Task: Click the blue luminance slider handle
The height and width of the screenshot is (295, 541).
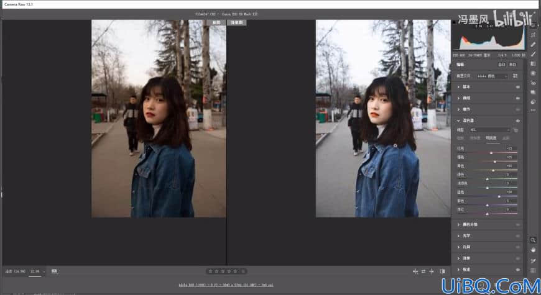Action: [499, 196]
